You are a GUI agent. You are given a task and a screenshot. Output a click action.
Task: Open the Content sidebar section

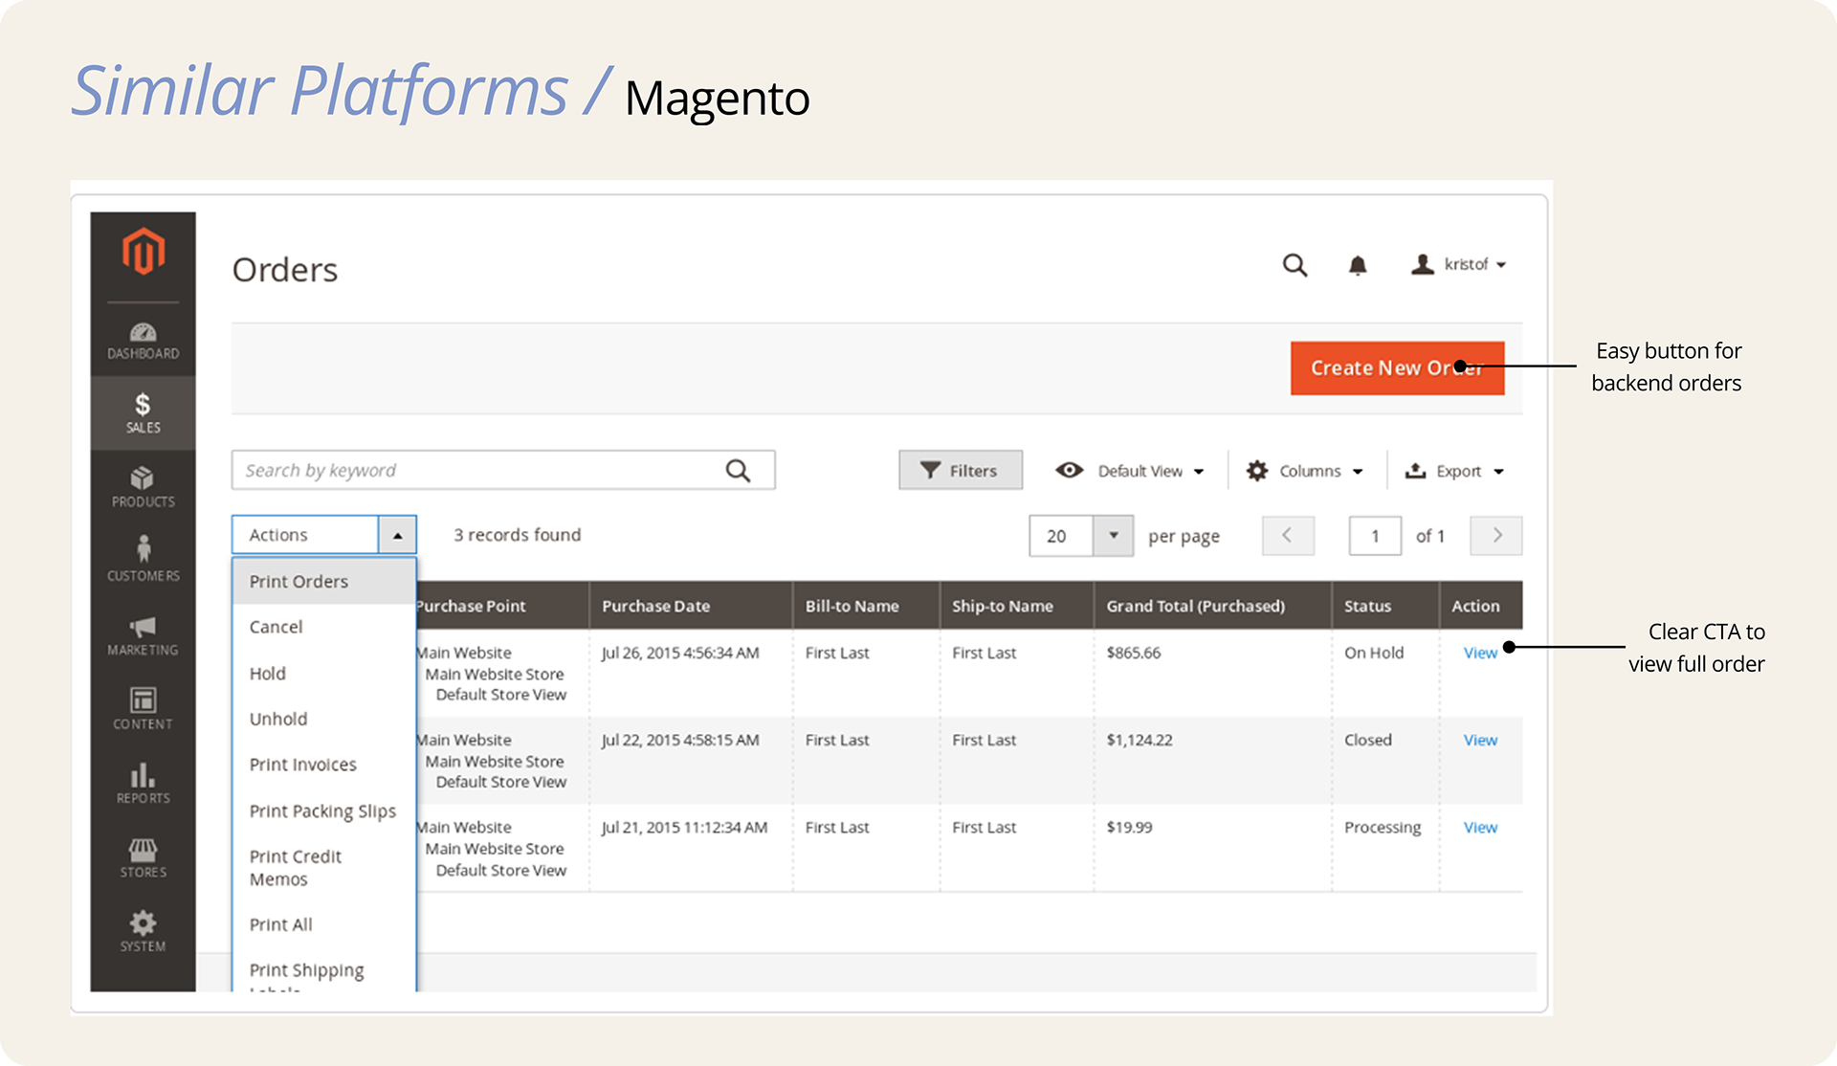(x=144, y=709)
